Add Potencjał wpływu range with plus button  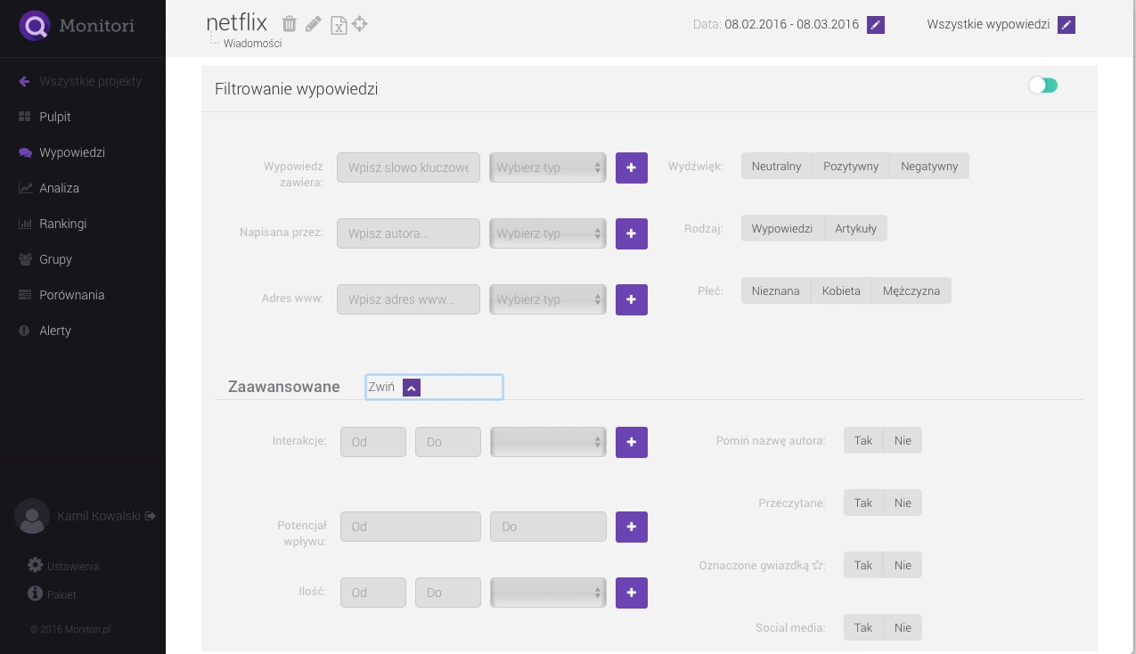pos(632,527)
